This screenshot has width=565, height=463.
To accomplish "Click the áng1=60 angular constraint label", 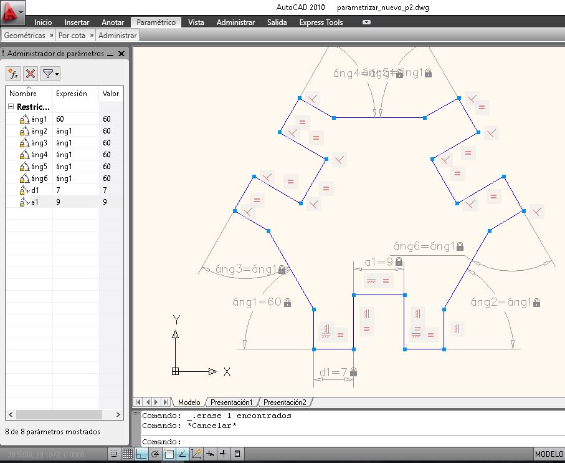I will 262,302.
